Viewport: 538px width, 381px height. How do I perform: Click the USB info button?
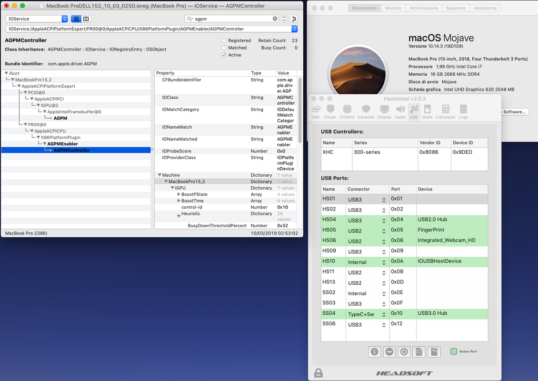click(374, 351)
